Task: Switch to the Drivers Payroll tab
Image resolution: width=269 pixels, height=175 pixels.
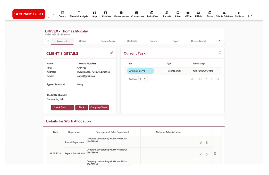Action: pos(198,41)
